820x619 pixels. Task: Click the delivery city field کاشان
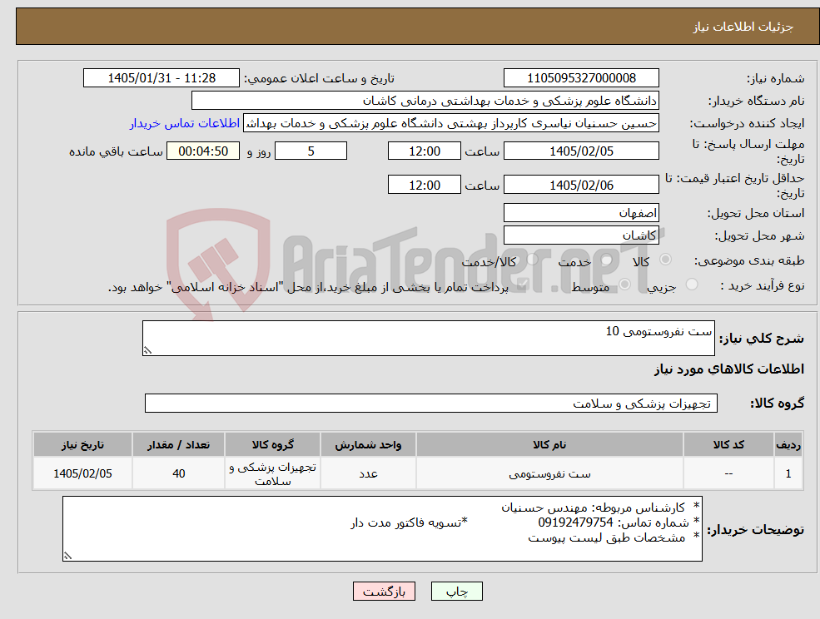point(581,235)
